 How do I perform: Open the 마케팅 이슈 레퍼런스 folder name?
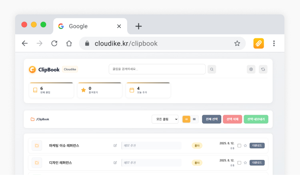[x=64, y=145]
